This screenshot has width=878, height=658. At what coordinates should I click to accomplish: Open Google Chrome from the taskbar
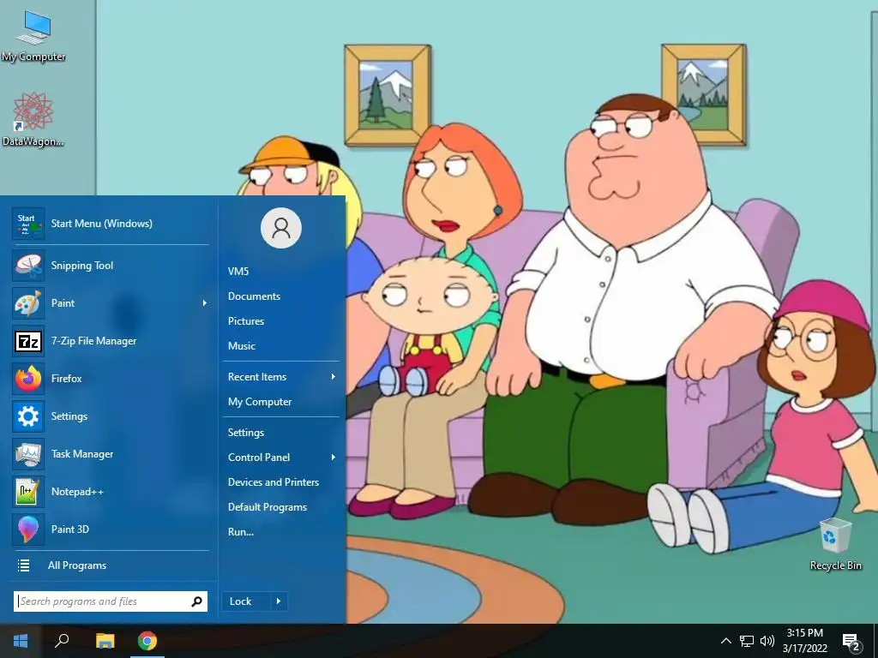[147, 641]
